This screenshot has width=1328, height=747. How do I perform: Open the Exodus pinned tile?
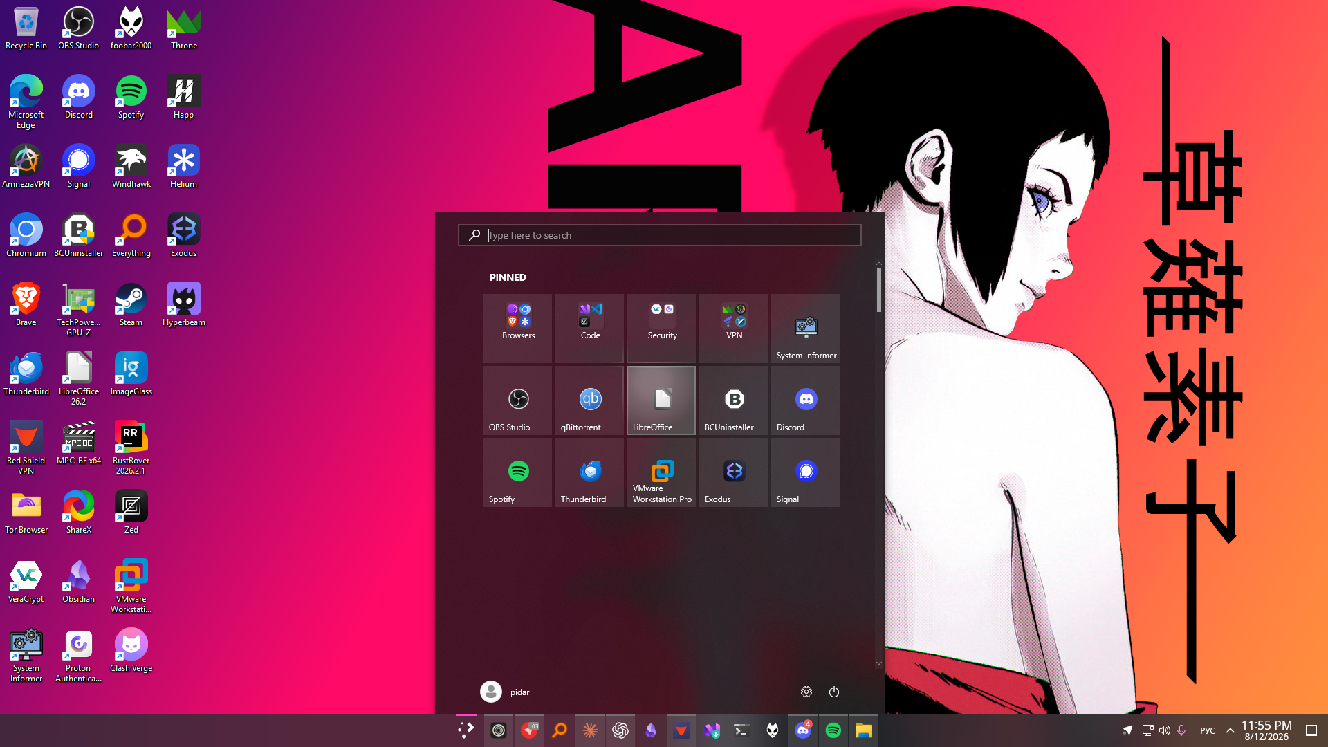[733, 472]
